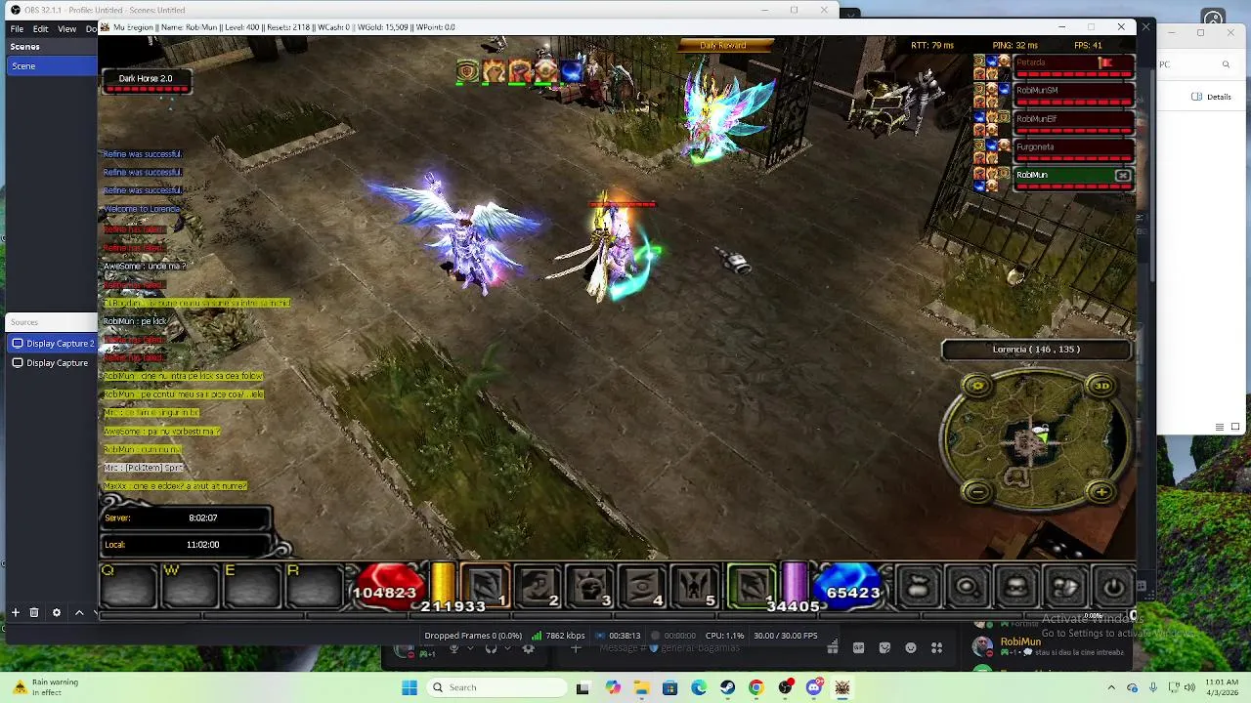This screenshot has width=1251, height=703.
Task: Open inventory bag icon in game menu
Action: [x=918, y=587]
